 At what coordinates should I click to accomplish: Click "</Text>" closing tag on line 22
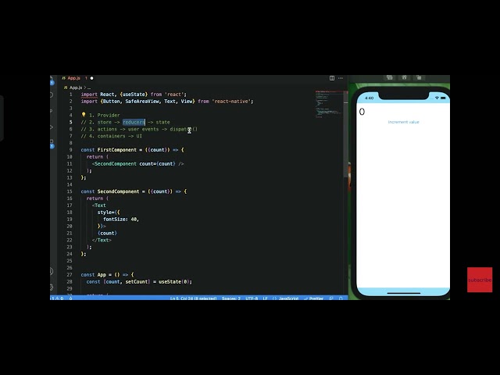coord(102,240)
